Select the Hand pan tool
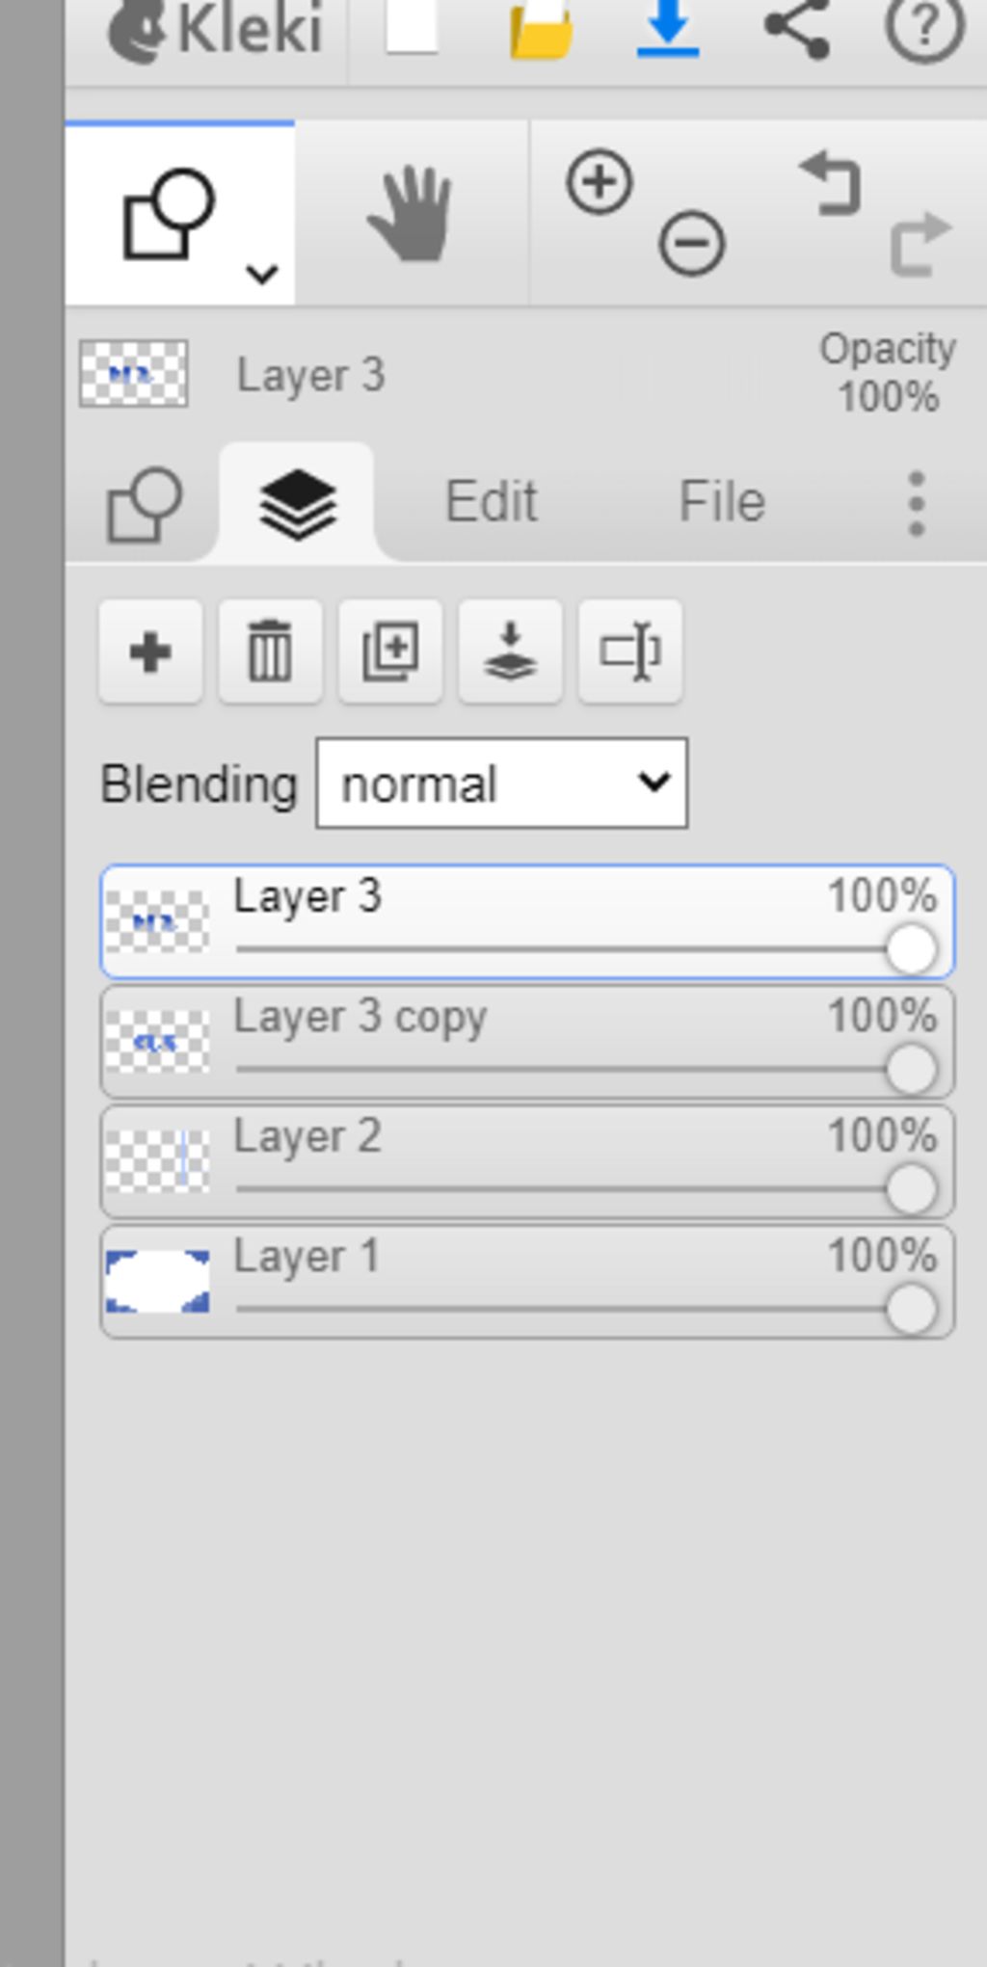 point(411,214)
